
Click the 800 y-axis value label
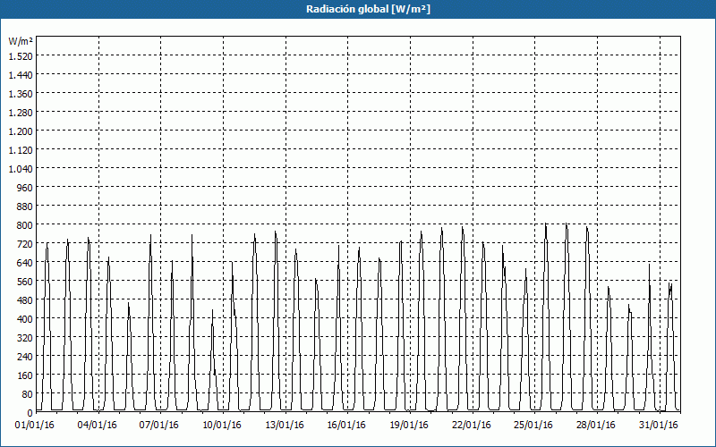23,225
